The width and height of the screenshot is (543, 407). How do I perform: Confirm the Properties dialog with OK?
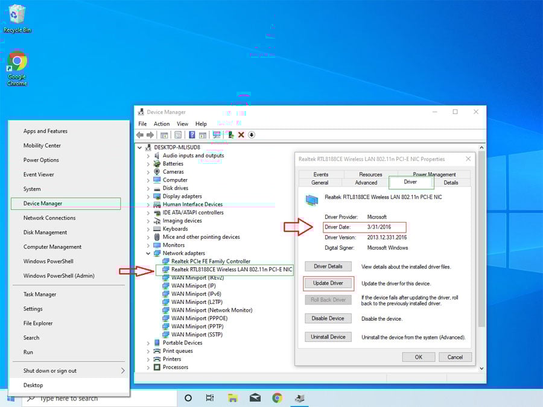click(x=419, y=357)
